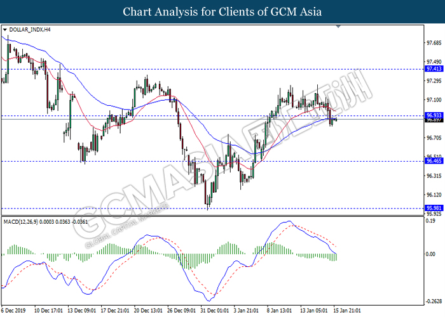The height and width of the screenshot is (317, 445).
Task: Click the Chart Analysis for Clients title
Action: pos(222,11)
